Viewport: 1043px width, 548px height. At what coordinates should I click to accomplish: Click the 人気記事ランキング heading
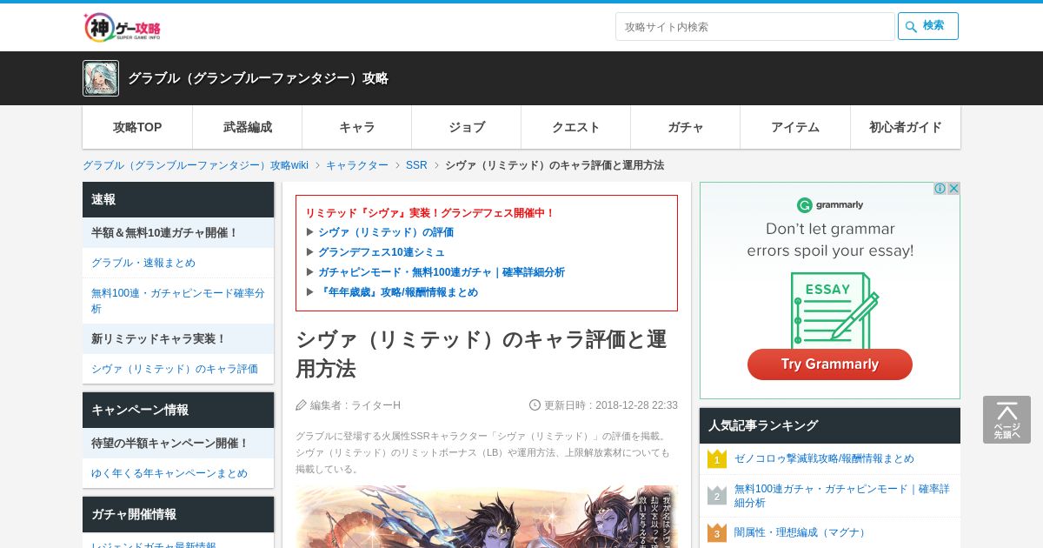coord(830,425)
